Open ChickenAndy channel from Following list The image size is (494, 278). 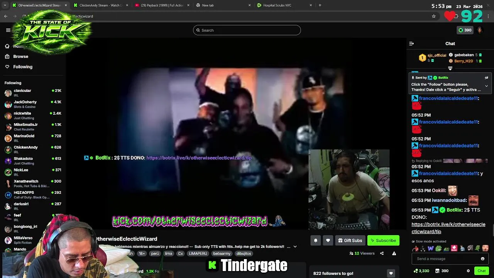(x=33, y=149)
